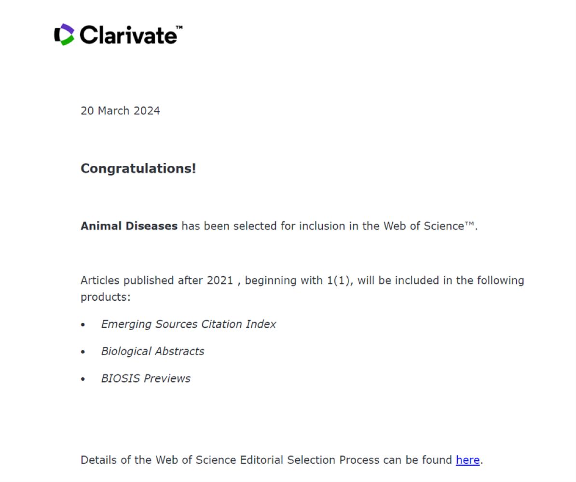The image size is (576, 482).
Task: Click bullet before BIOSIS Previews
Action: click(83, 379)
